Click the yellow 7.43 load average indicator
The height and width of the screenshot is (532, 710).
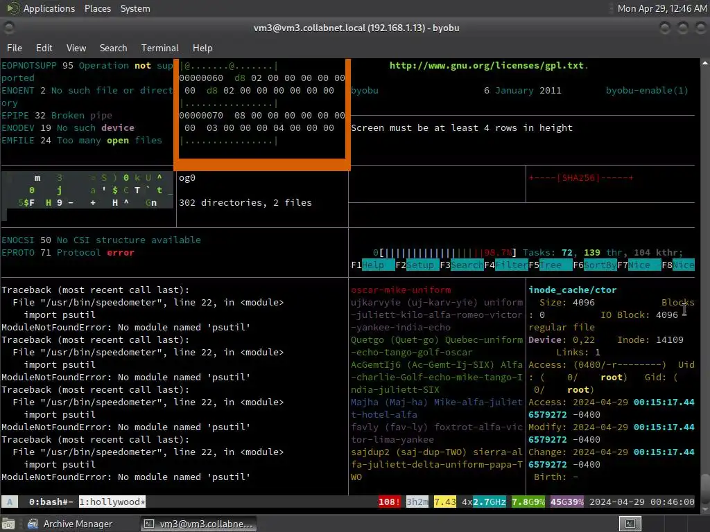[445, 502]
